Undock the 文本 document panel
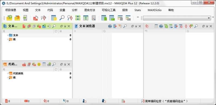This screenshot has height=105, width=216. pos(62,26)
